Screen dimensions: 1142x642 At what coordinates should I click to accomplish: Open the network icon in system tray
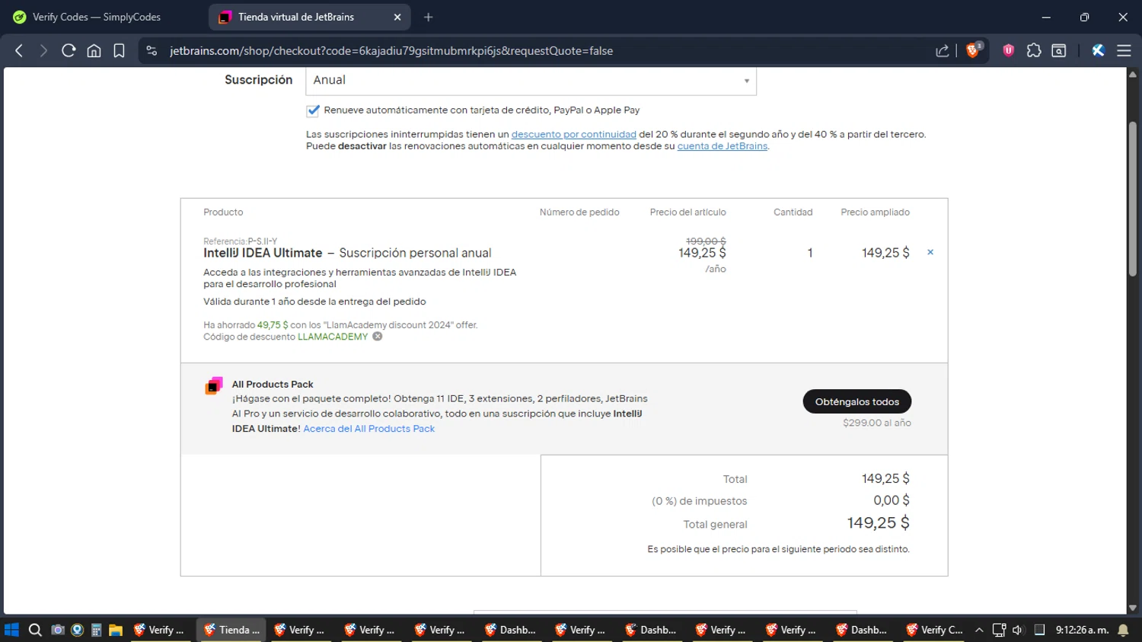(x=999, y=630)
